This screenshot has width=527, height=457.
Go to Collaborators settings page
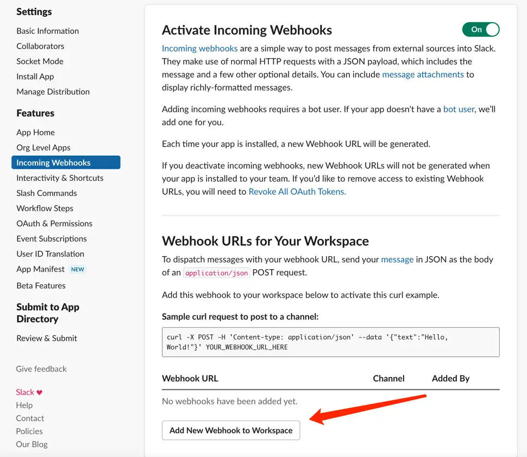[40, 46]
